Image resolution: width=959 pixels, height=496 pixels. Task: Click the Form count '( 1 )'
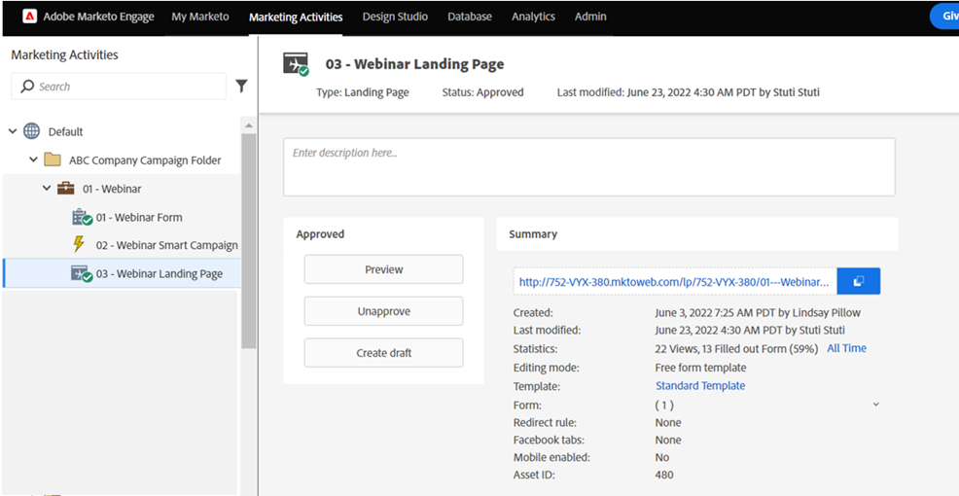click(664, 405)
